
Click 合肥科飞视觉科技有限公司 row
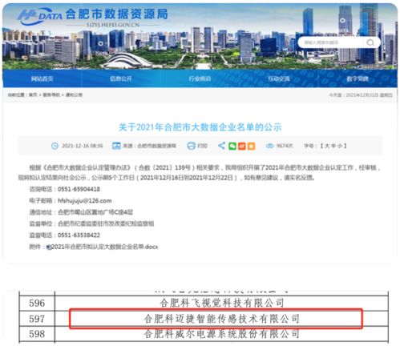pyautogui.click(x=221, y=303)
